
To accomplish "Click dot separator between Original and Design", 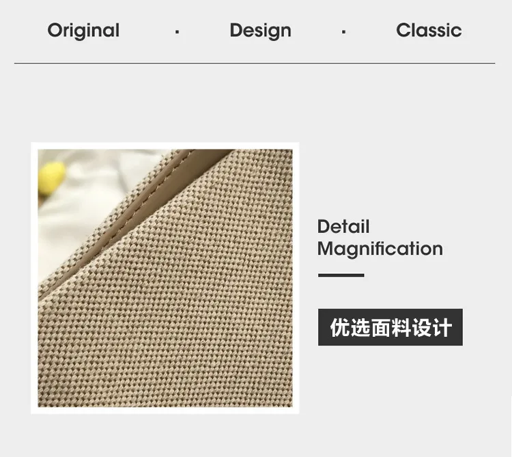I will 177,32.
